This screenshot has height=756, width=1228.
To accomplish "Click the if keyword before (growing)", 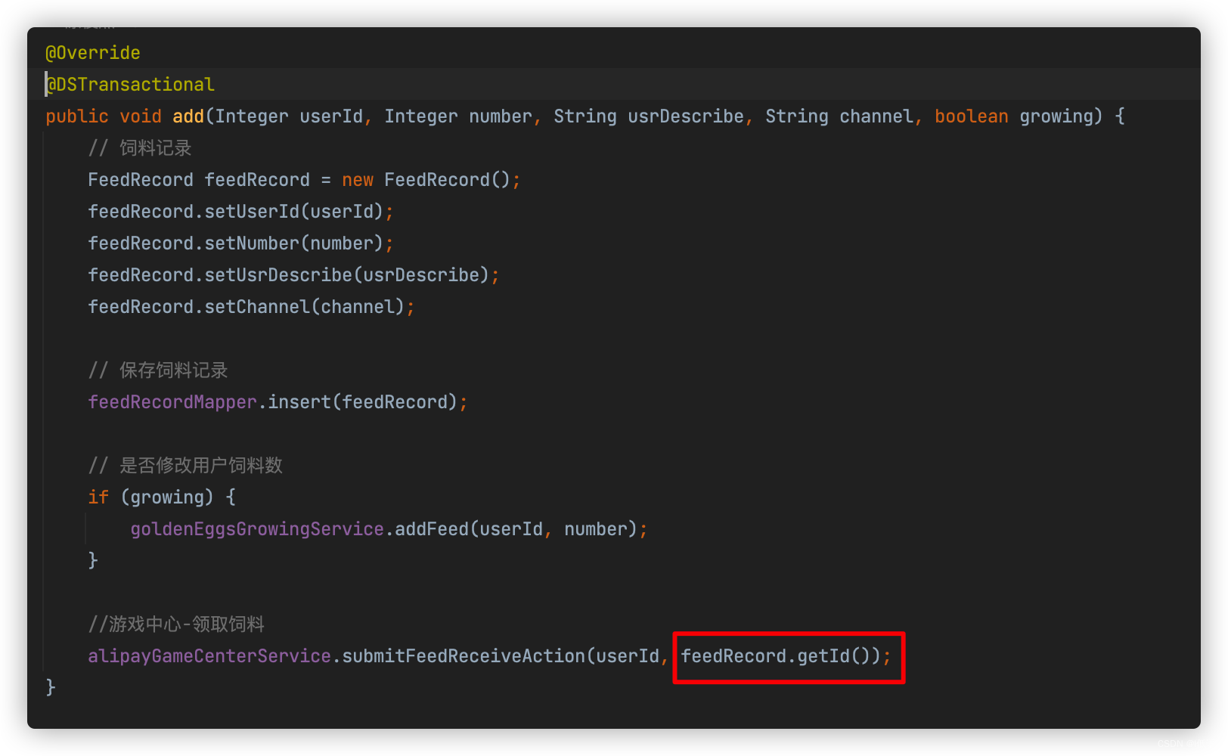I will tap(98, 497).
